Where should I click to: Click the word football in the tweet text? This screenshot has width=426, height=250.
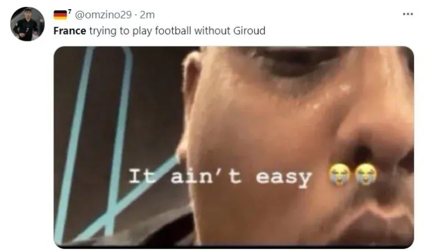(173, 31)
